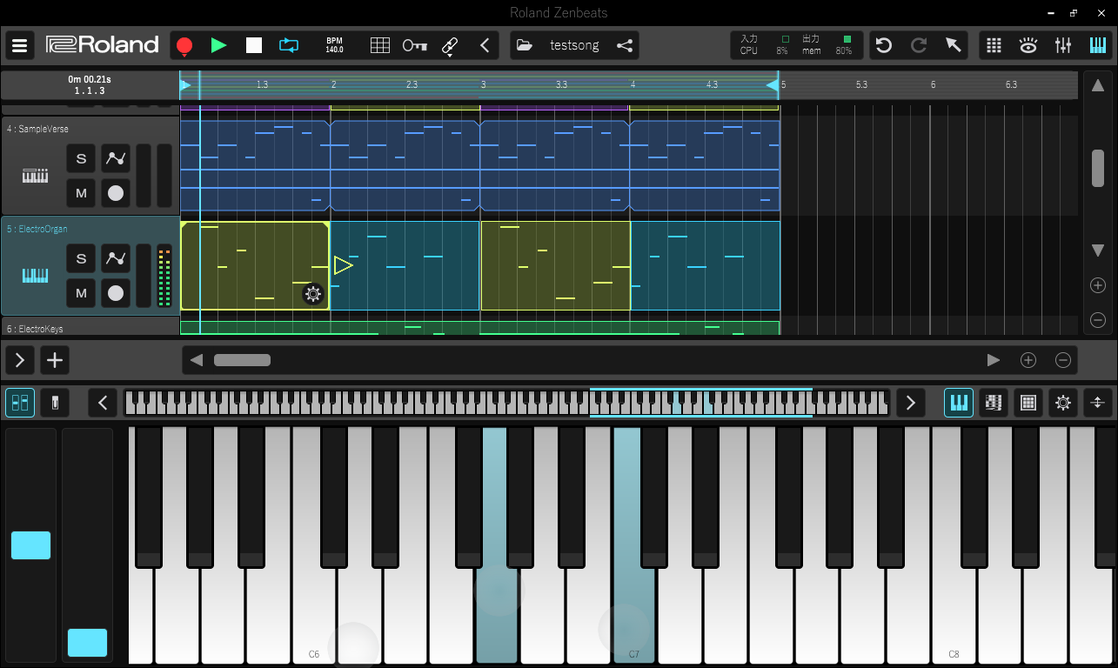This screenshot has width=1118, height=668.
Task: Click the song position time display
Action: pyautogui.click(x=90, y=84)
